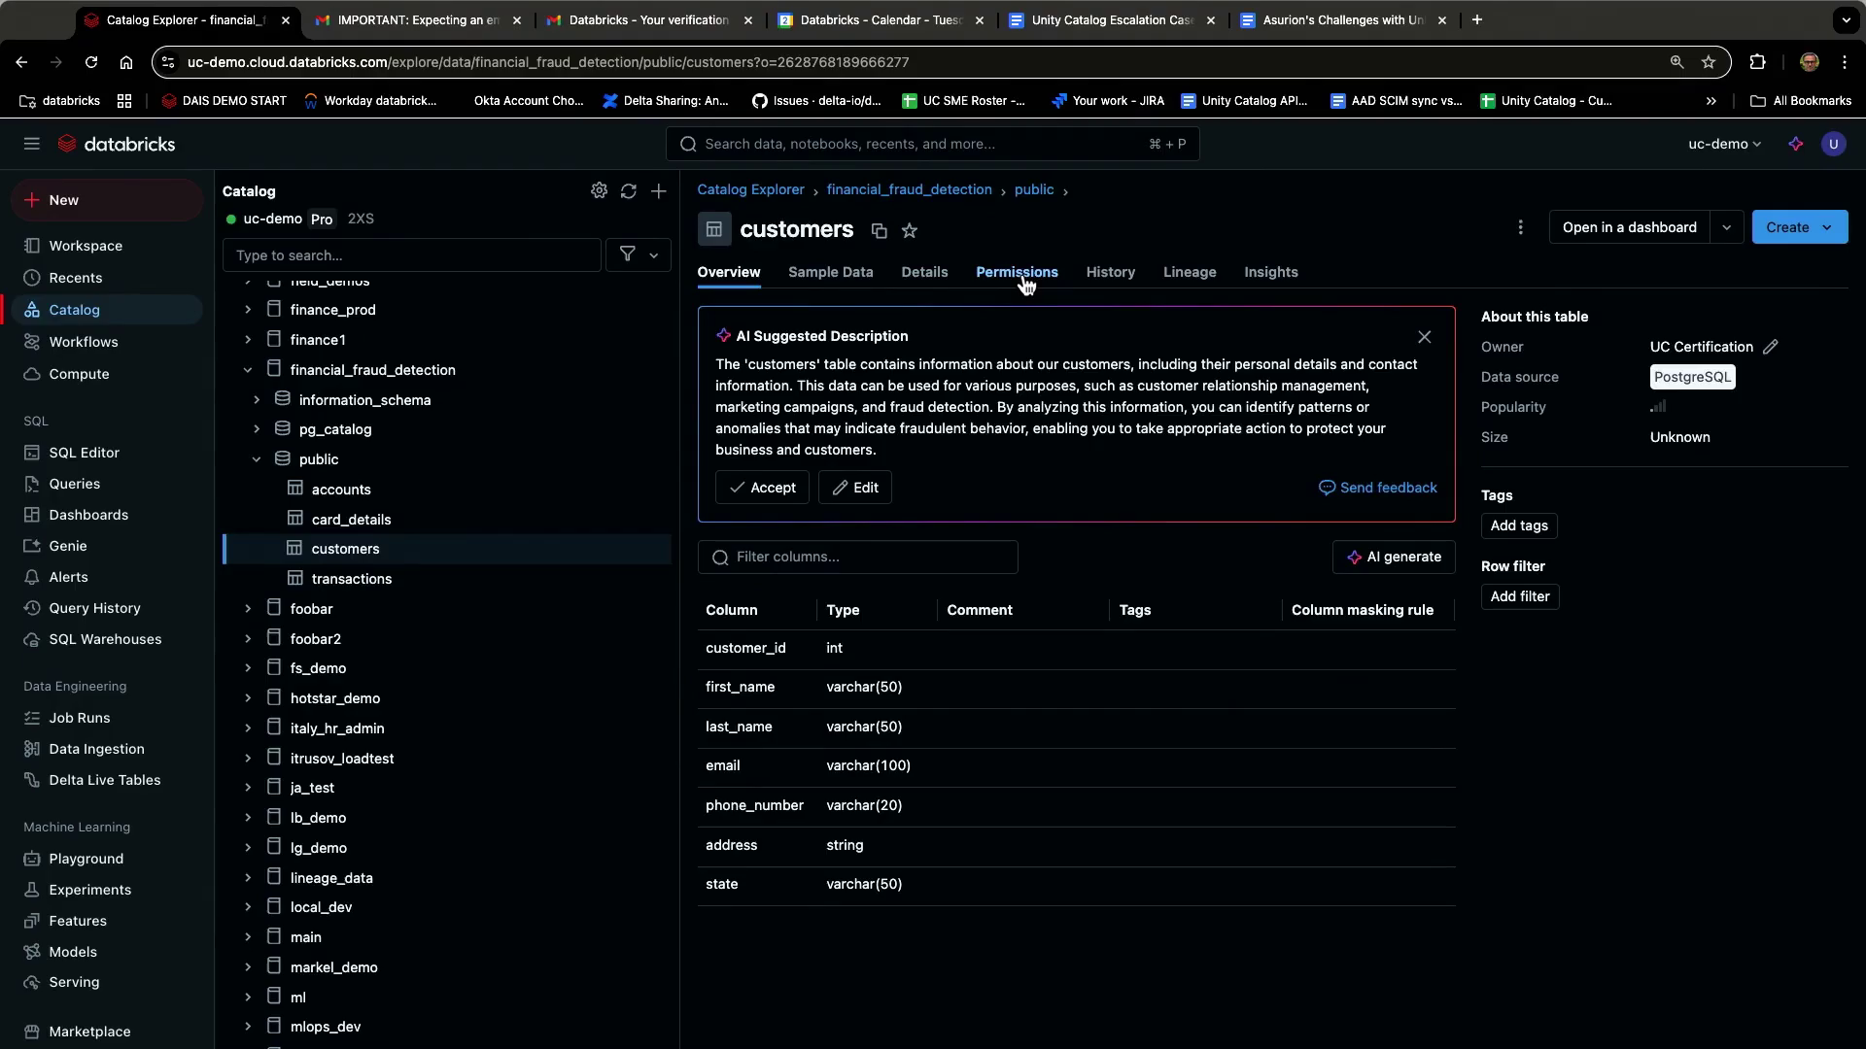Focus the global search bar
The width and height of the screenshot is (1866, 1049).
[933, 144]
